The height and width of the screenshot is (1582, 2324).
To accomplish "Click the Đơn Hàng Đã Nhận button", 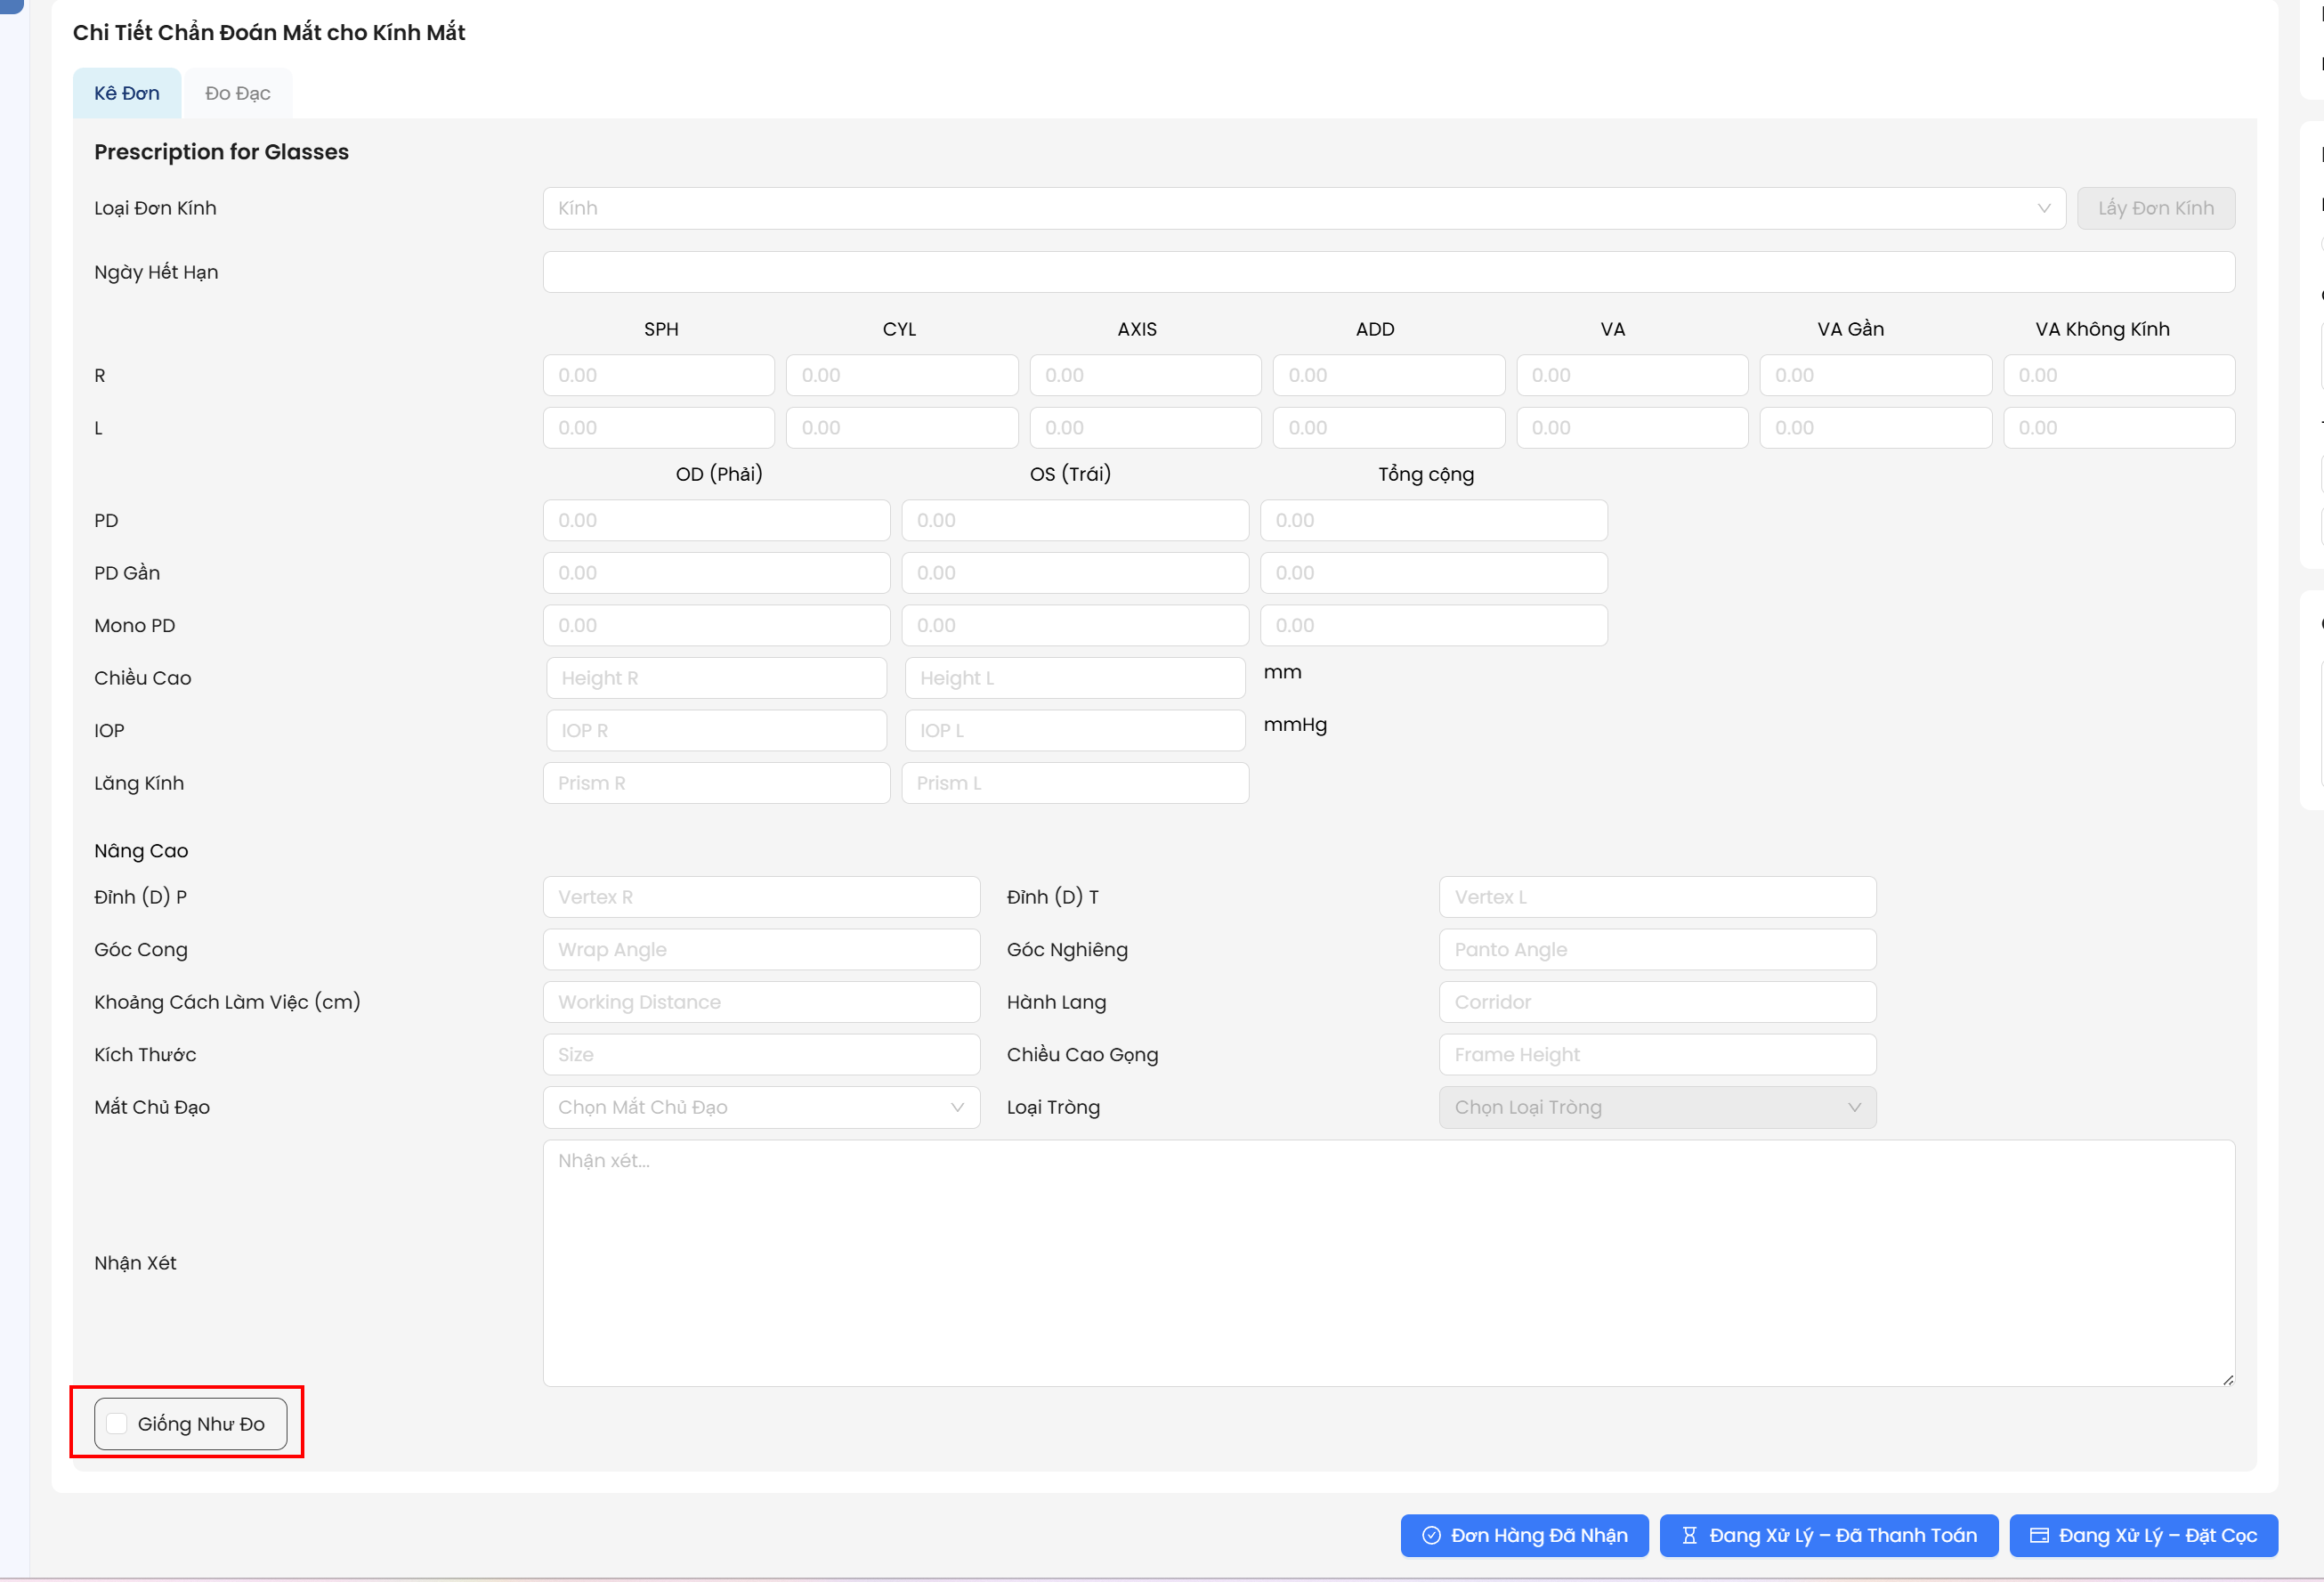I will click(1525, 1536).
